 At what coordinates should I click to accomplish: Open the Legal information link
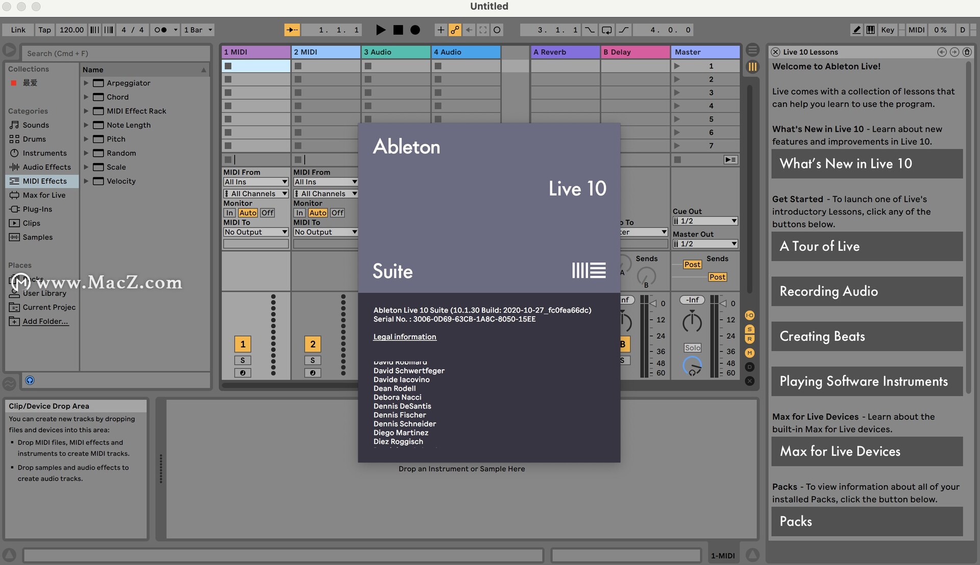click(x=405, y=337)
